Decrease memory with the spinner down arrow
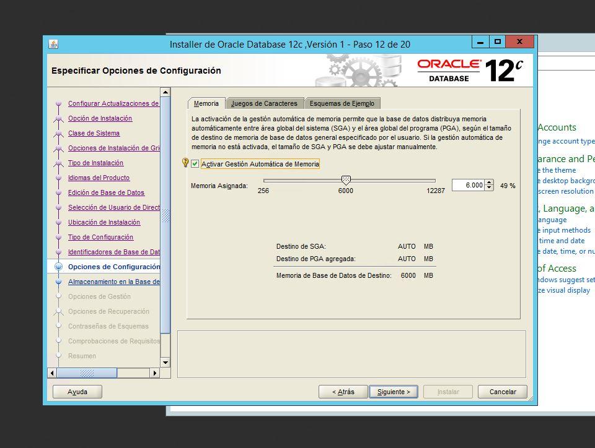 click(x=489, y=188)
